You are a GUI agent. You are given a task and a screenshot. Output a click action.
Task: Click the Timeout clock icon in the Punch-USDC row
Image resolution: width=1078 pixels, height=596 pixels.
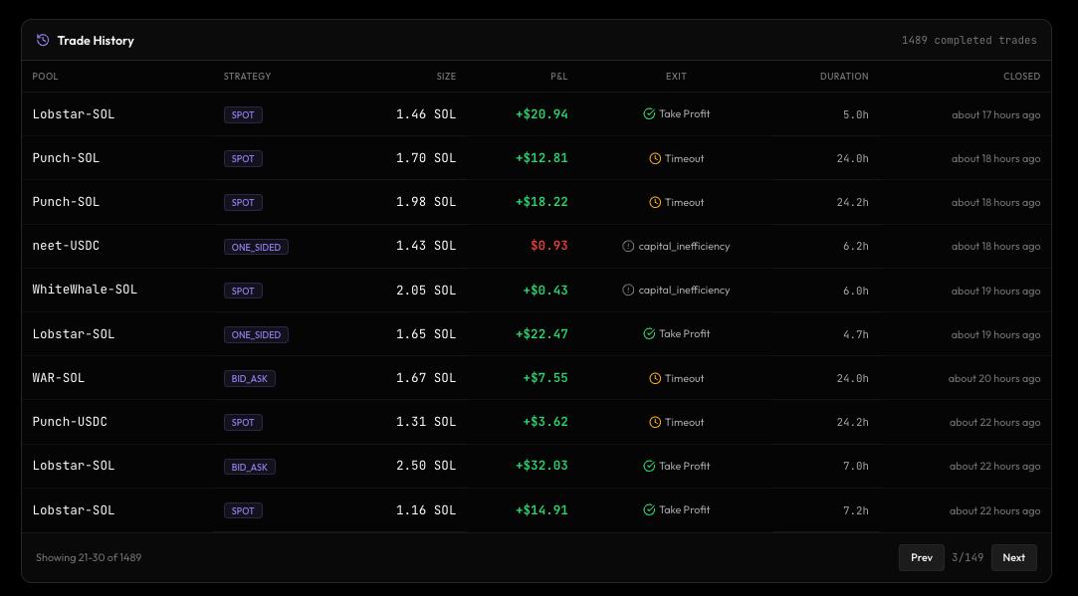tap(655, 423)
